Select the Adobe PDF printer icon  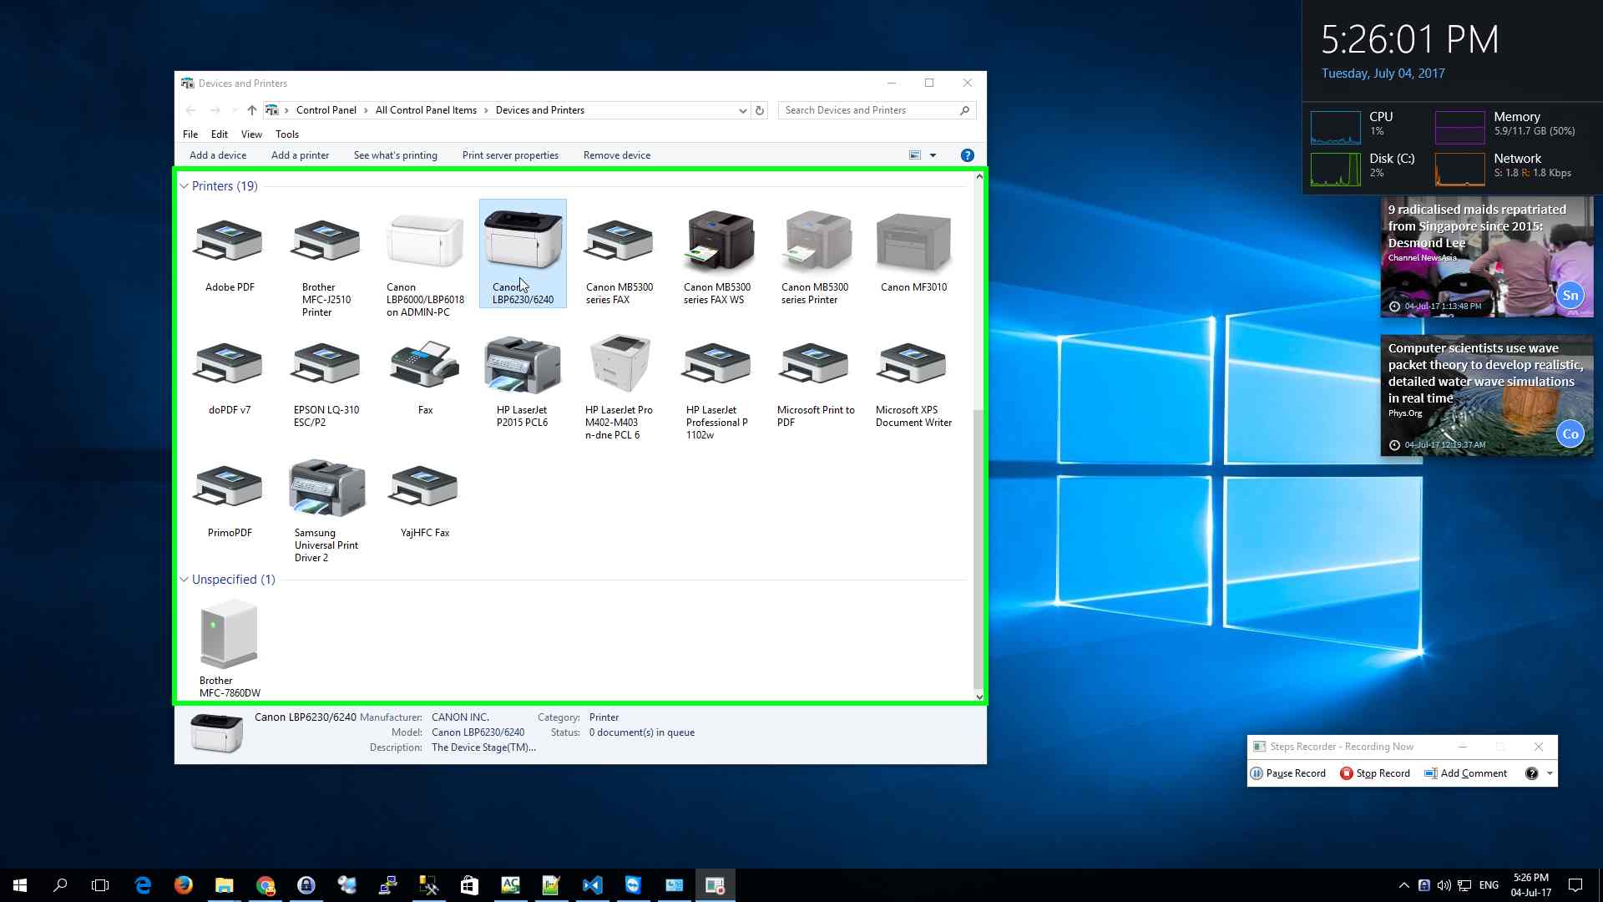[x=229, y=243]
